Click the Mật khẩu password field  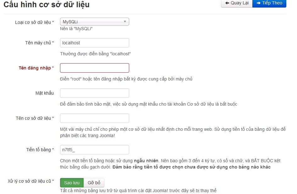coord(94,93)
